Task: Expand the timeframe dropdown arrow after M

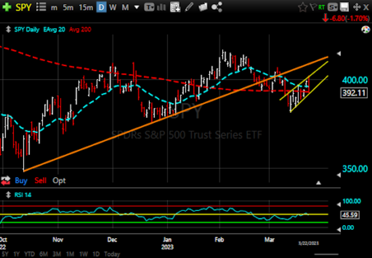Action: (x=136, y=7)
